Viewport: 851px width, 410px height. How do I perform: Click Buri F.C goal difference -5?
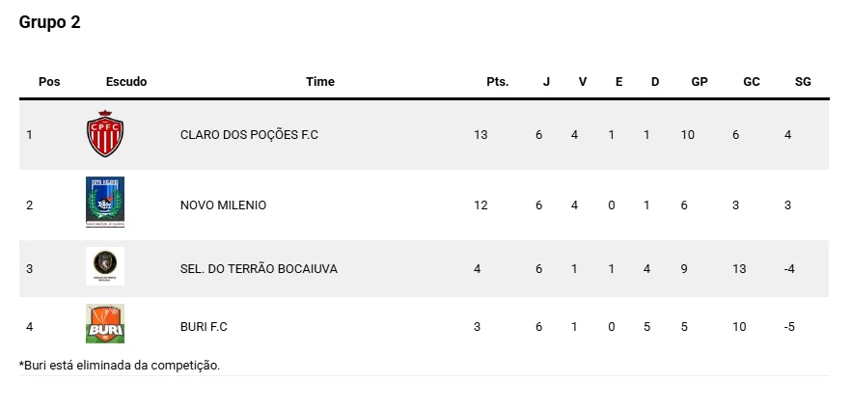[789, 327]
